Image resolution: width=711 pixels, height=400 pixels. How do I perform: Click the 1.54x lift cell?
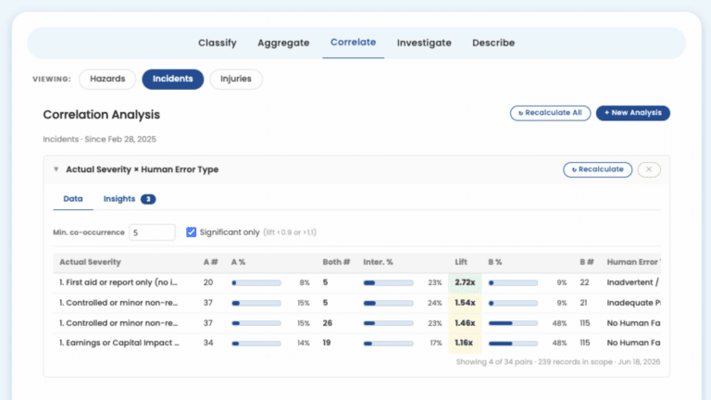(465, 303)
